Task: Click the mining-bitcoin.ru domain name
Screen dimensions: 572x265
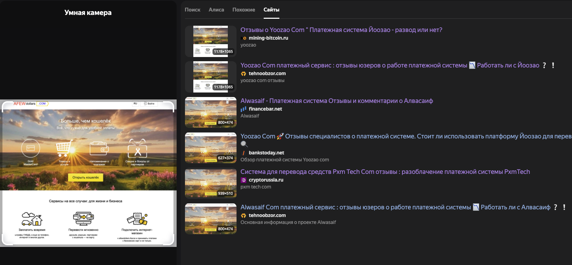Action: point(268,38)
